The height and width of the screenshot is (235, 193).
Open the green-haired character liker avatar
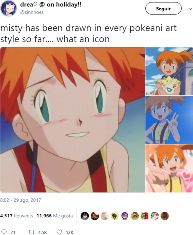(x=115, y=216)
